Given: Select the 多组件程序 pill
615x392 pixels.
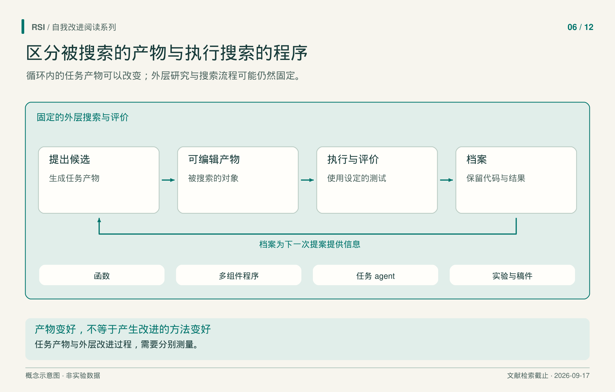Looking at the screenshot, I should (239, 275).
